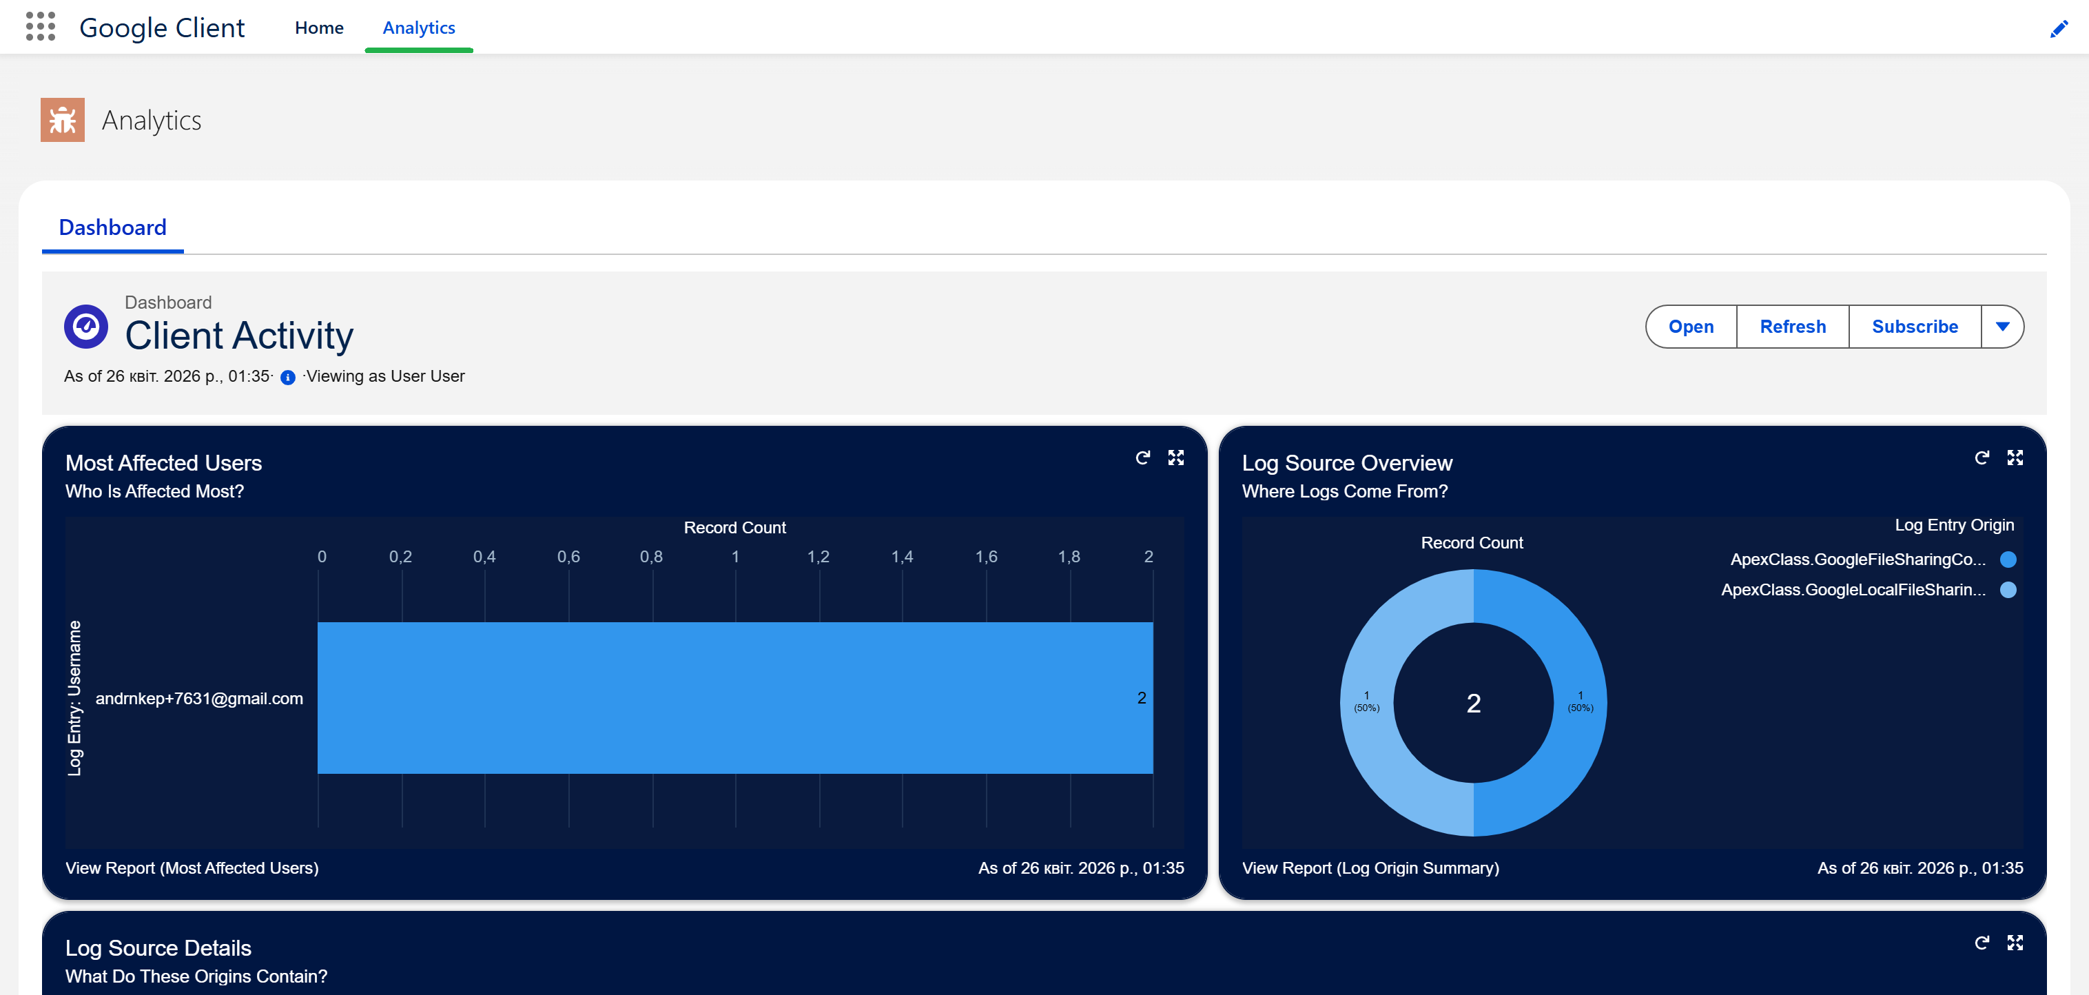
Task: Click the Log Entry Origin legend heading
Action: point(1955,524)
